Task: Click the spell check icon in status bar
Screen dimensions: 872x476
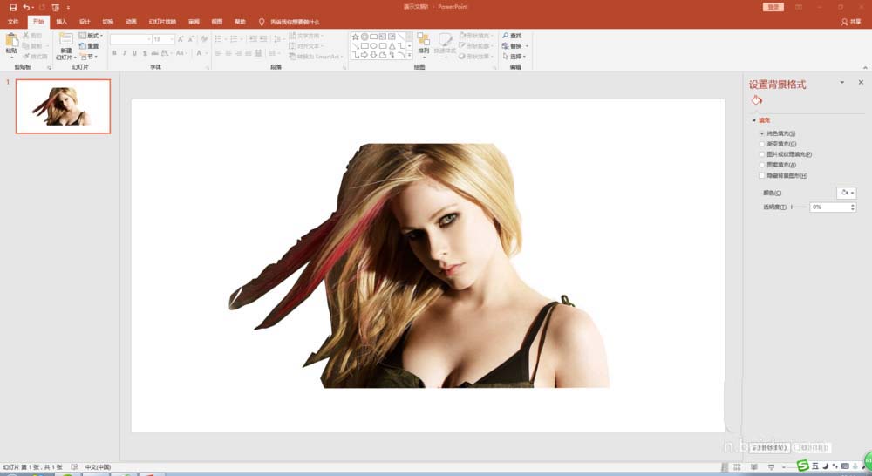Action: (x=74, y=467)
